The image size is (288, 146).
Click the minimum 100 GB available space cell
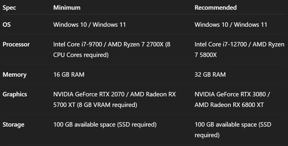coord(105,125)
